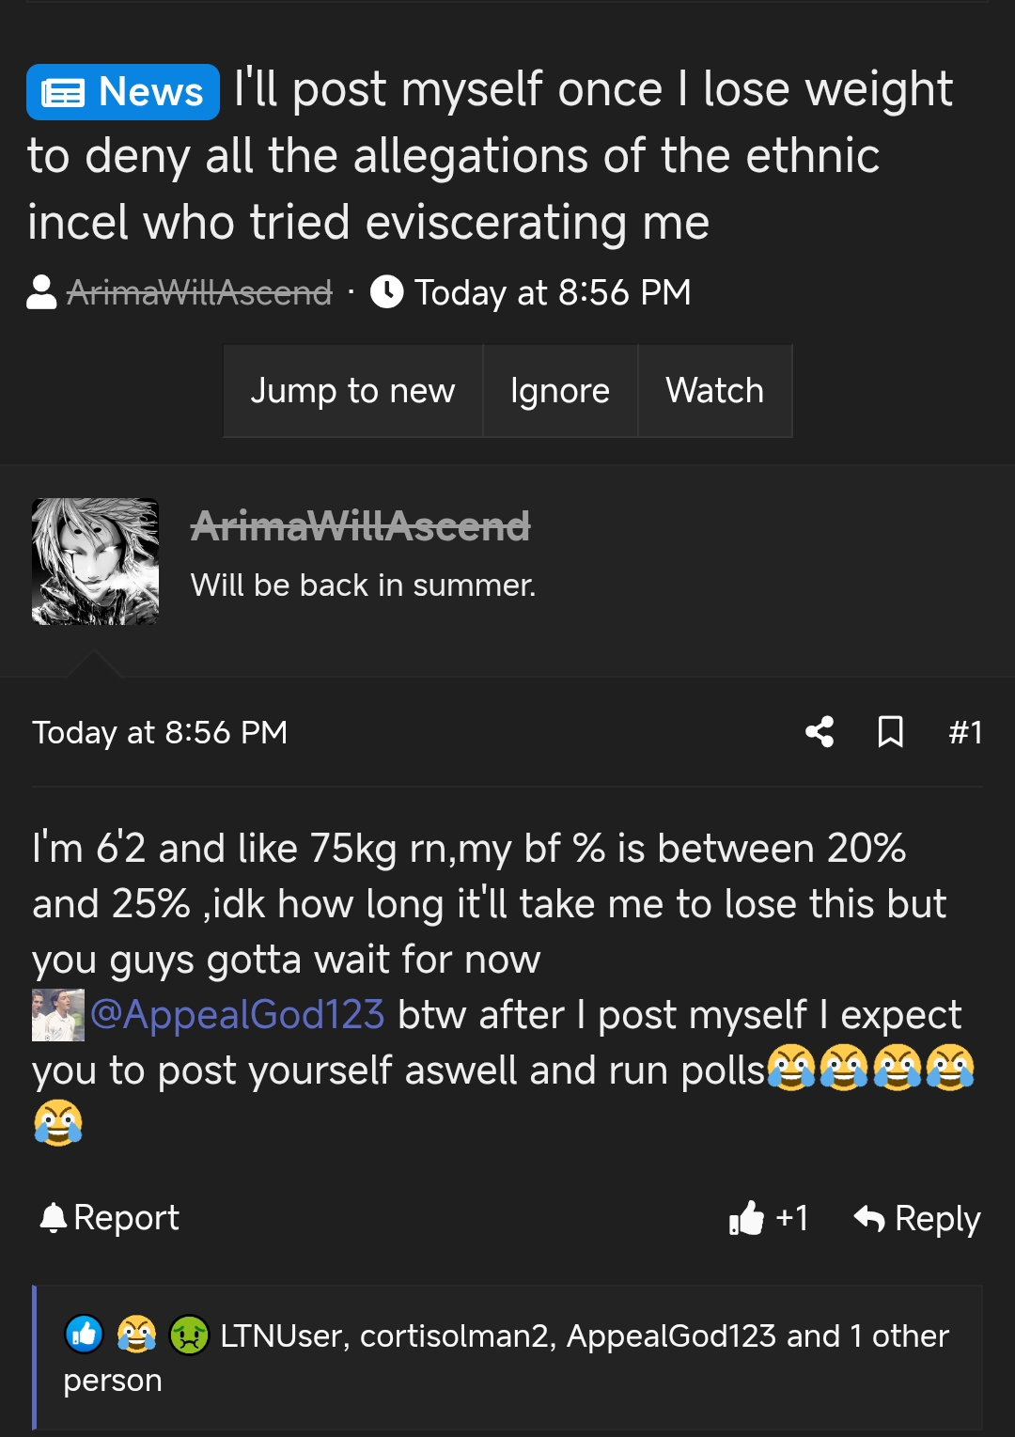Image resolution: width=1015 pixels, height=1437 pixels.
Task: Click the Report bell icon
Action: point(54,1218)
